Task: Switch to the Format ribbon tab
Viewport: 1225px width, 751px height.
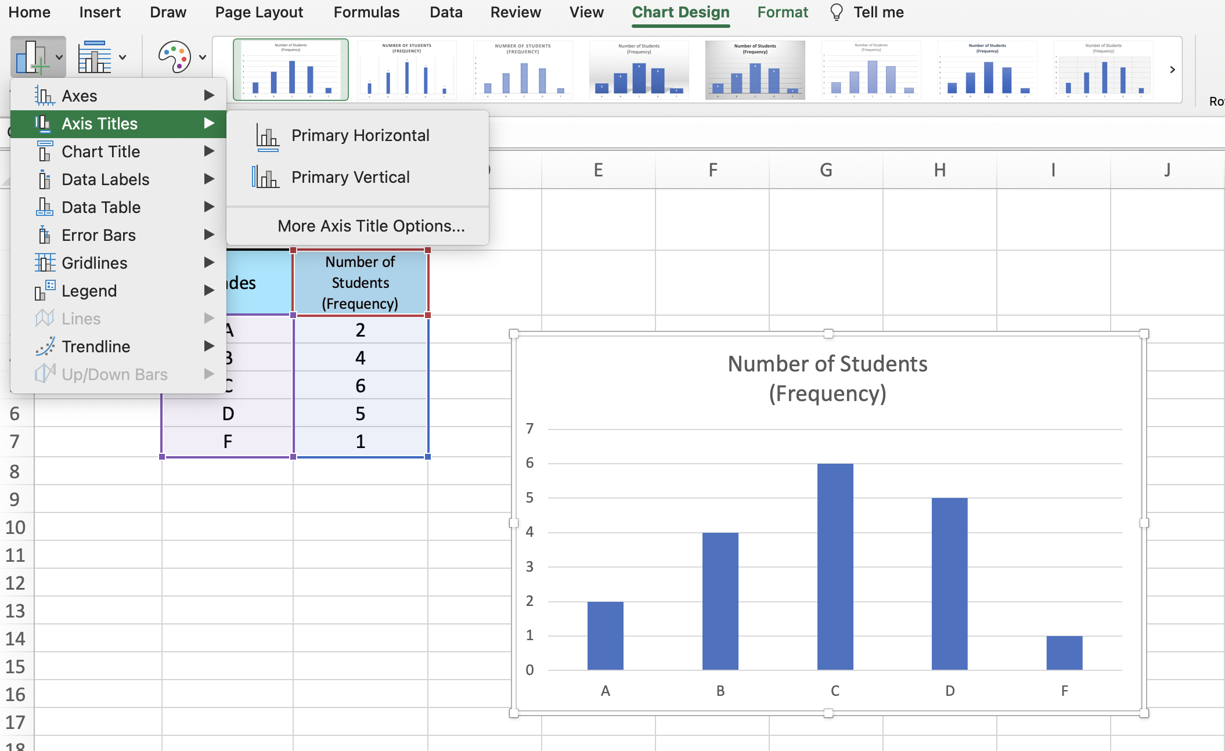Action: (782, 12)
